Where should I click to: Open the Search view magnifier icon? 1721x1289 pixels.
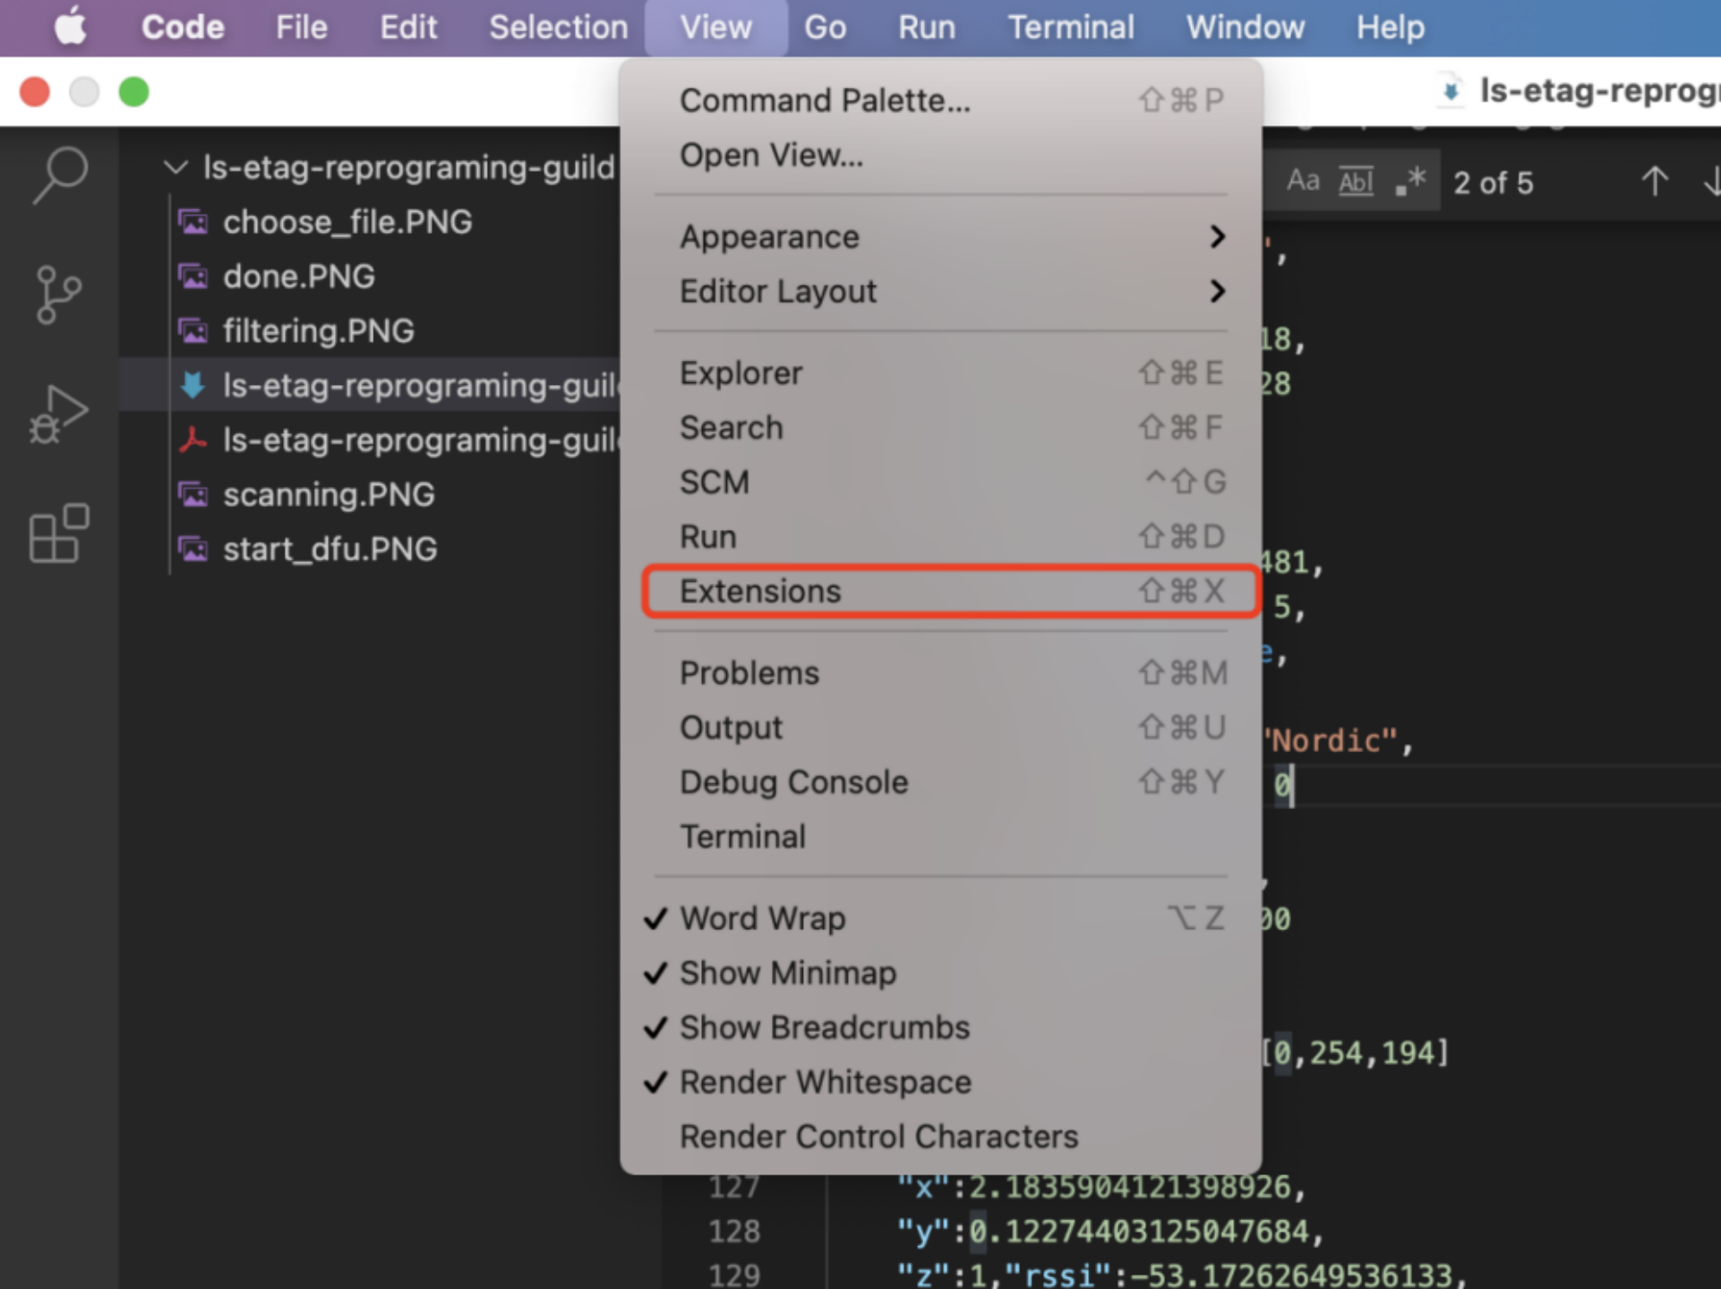pos(58,175)
